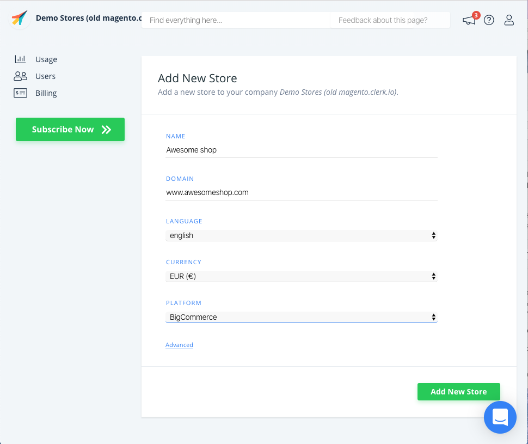Go to Usage in the sidebar
Image resolution: width=528 pixels, height=444 pixels.
point(46,59)
